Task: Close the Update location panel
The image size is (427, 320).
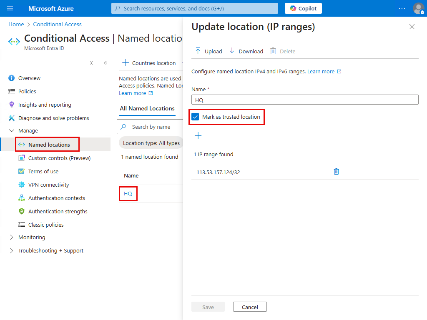Action: coord(412,27)
